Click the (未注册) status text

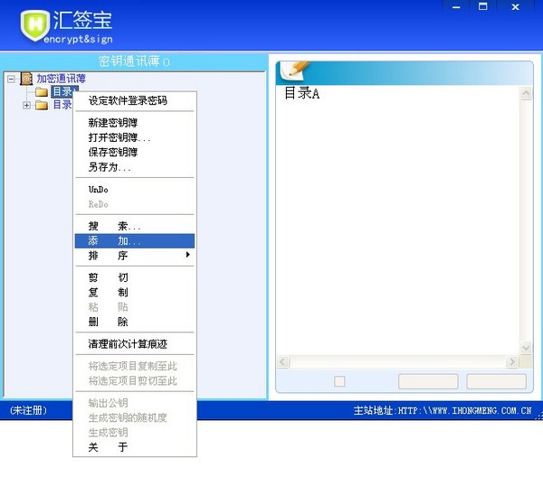pyautogui.click(x=28, y=411)
